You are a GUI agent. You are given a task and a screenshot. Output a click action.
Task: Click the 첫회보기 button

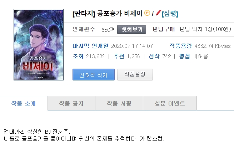point(131,29)
